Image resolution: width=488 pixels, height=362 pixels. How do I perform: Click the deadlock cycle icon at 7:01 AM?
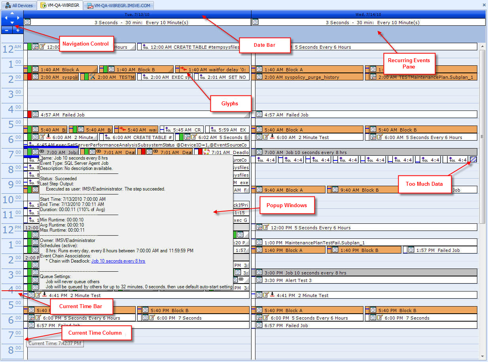coord(206,152)
